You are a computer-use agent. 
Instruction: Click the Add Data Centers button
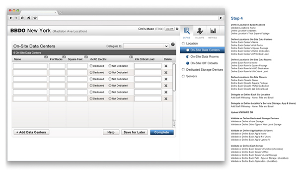coord(31,132)
